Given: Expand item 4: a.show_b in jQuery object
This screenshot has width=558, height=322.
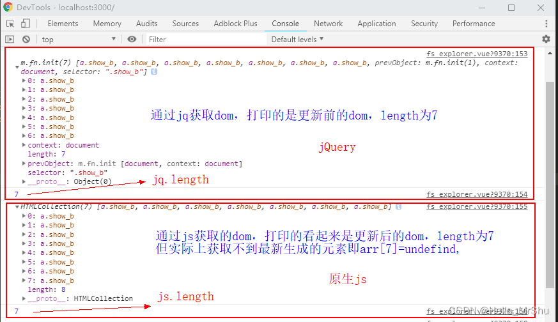Looking at the screenshot, I should tap(24, 118).
